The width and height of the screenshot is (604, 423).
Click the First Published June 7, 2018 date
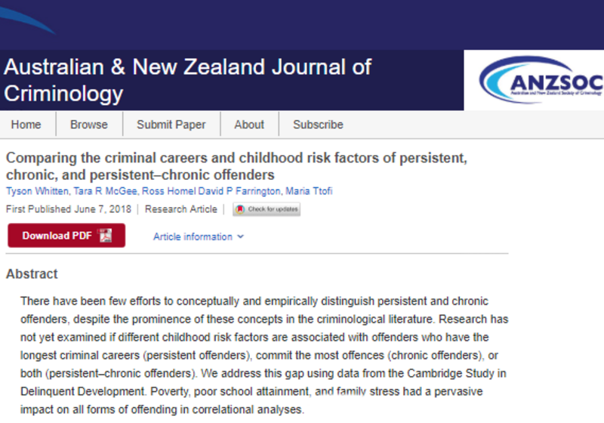click(70, 209)
